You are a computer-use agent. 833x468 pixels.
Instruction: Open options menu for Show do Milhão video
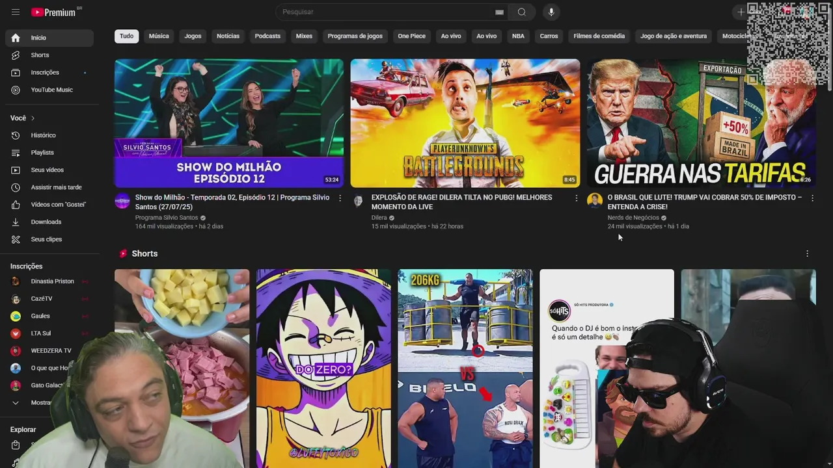[340, 198]
